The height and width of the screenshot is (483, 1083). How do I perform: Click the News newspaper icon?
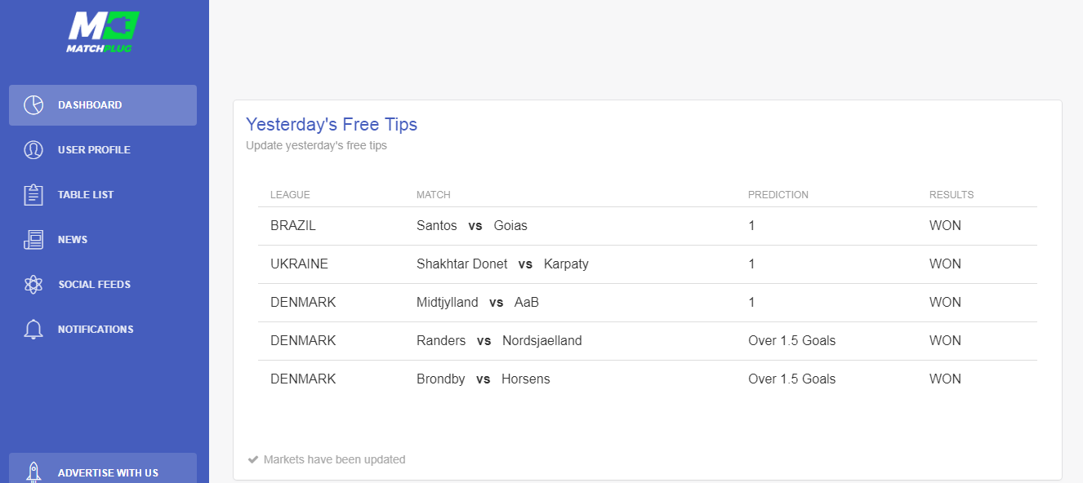pos(33,240)
